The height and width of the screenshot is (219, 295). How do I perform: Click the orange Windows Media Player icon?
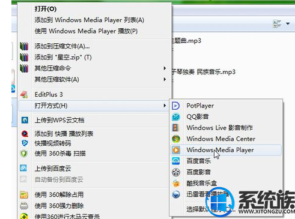pyautogui.click(x=176, y=150)
